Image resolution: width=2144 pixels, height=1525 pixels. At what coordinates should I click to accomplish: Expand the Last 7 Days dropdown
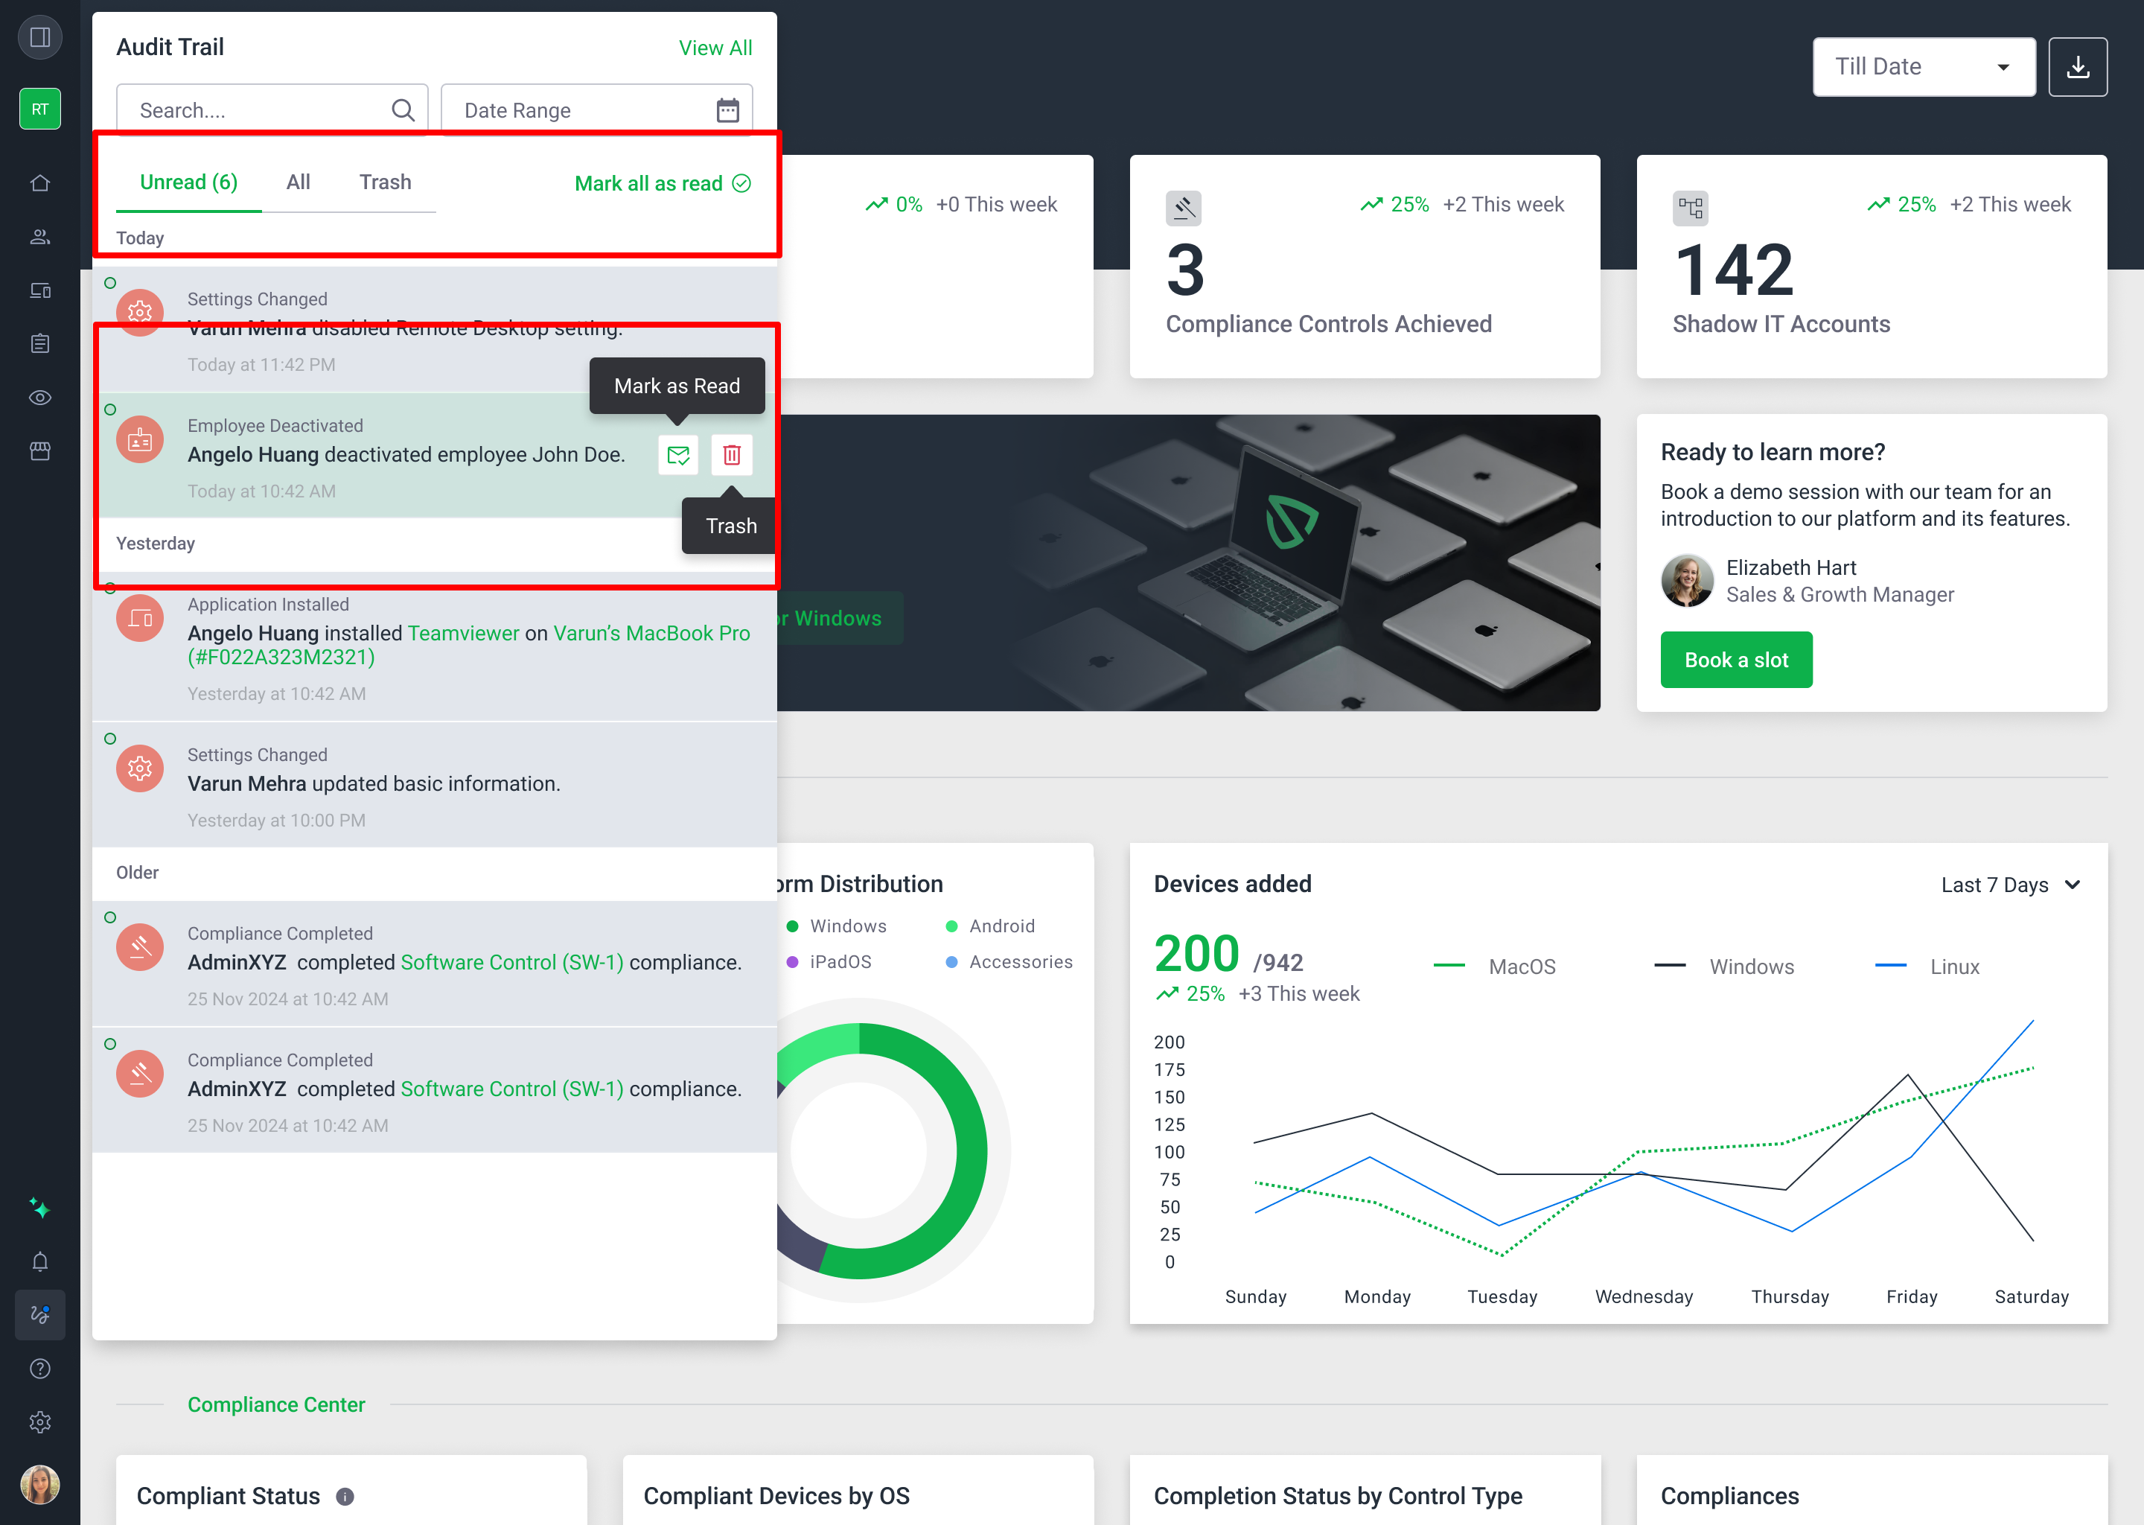2010,885
